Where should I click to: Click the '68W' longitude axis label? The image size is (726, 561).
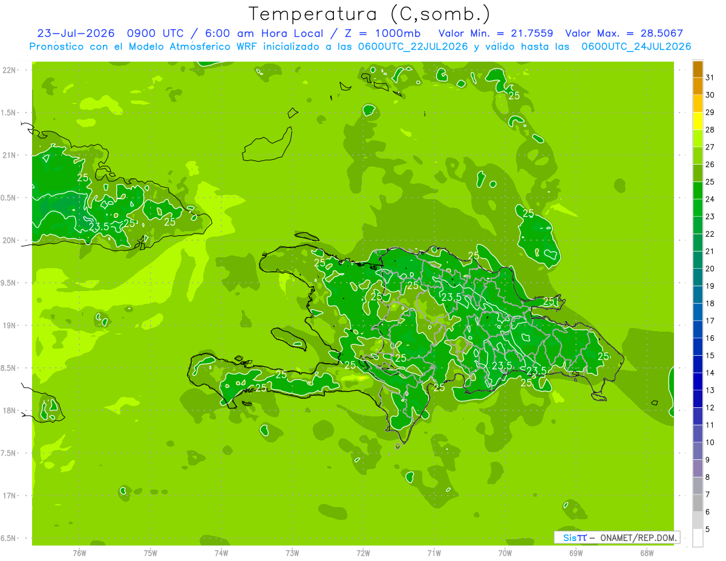coord(647,553)
